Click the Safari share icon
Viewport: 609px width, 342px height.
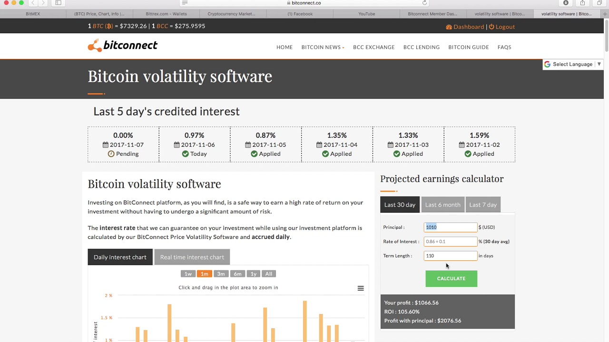(x=582, y=3)
